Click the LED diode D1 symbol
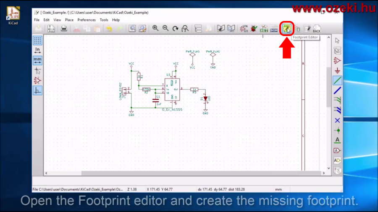This screenshot has width=378, height=212. (x=205, y=98)
